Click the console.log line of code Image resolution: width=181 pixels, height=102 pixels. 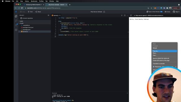(x=73, y=35)
